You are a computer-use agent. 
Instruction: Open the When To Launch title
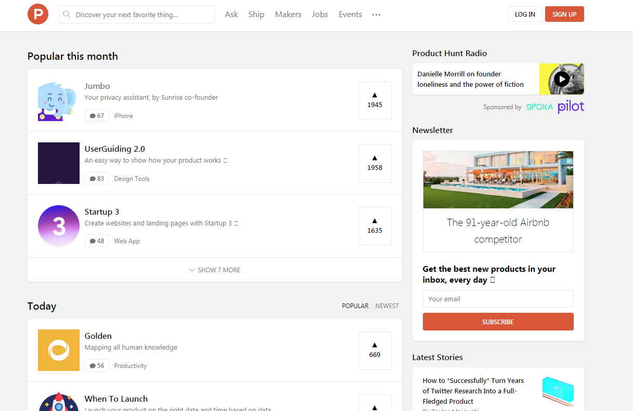(116, 399)
